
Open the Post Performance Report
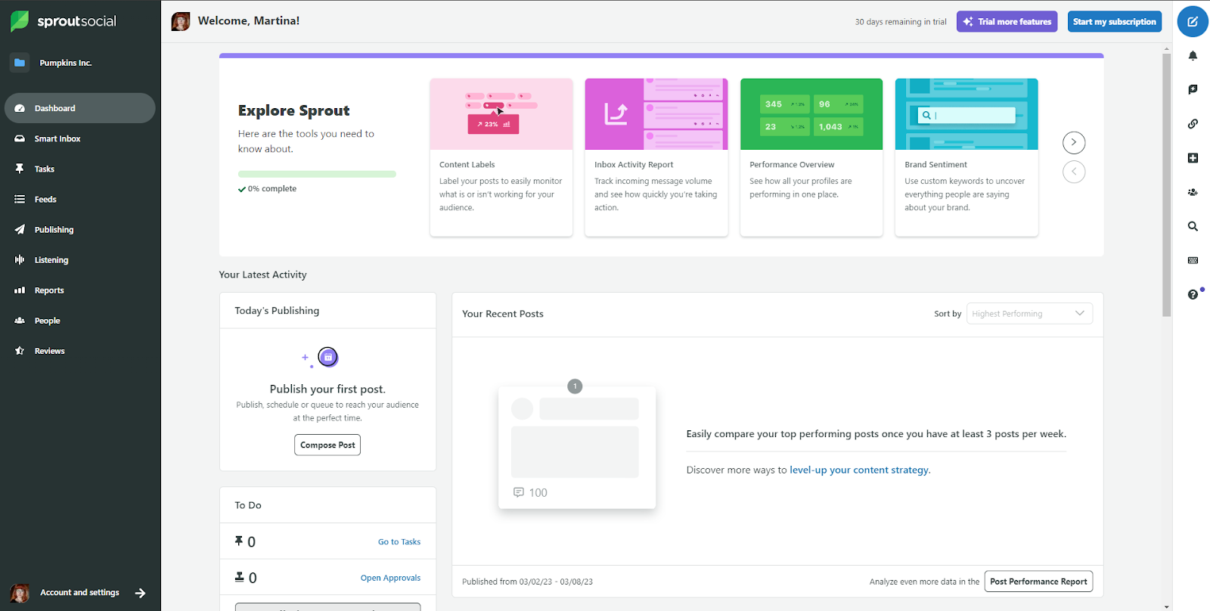pyautogui.click(x=1038, y=582)
